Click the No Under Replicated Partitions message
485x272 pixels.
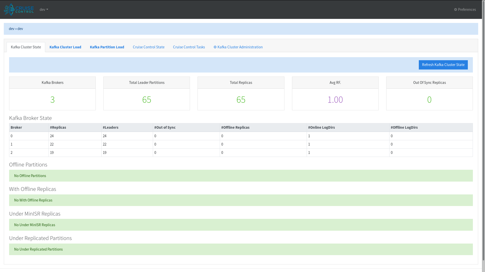[x=241, y=249]
